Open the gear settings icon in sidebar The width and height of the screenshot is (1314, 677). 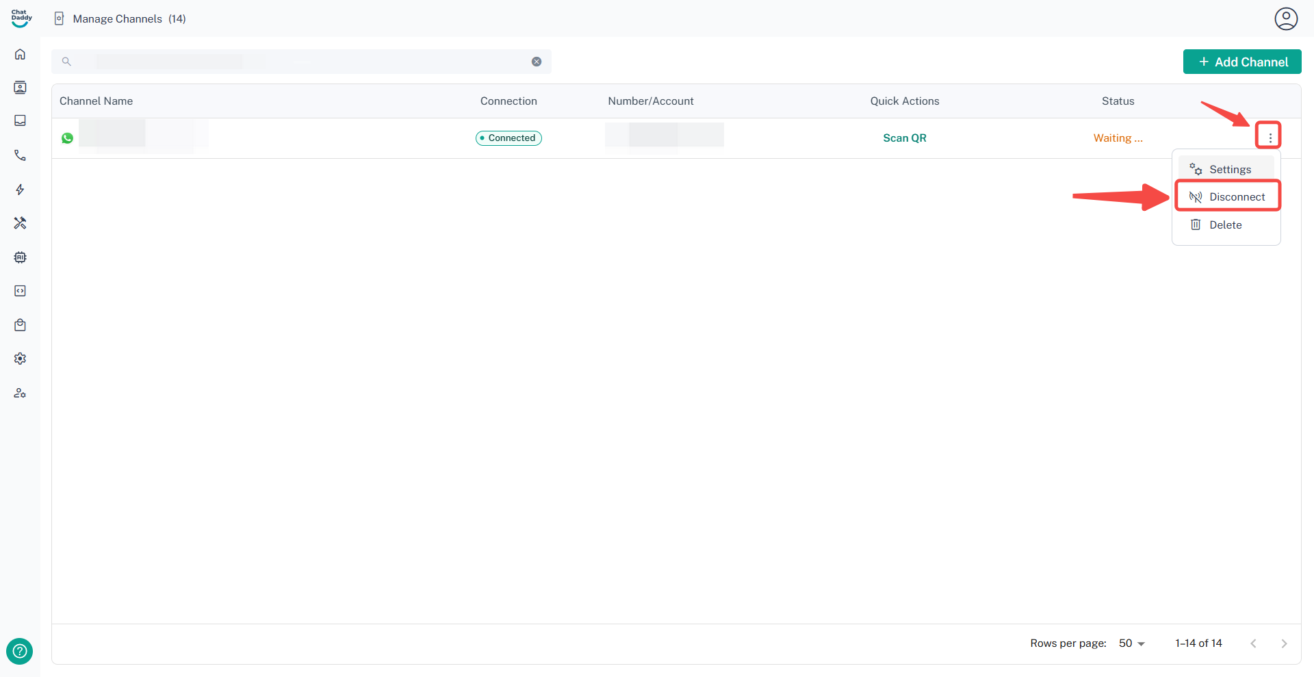[21, 359]
